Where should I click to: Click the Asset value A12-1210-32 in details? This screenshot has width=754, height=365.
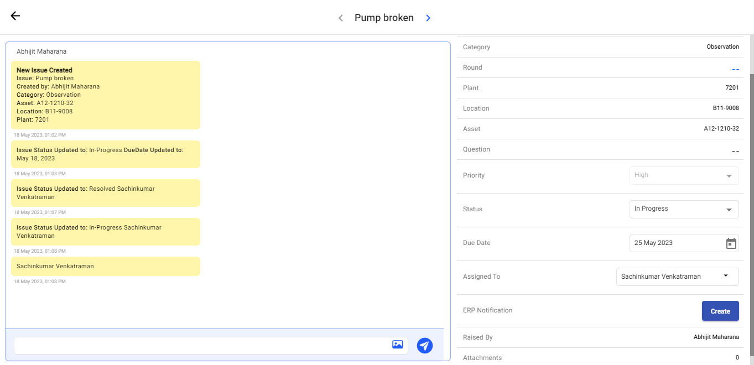coord(721,129)
